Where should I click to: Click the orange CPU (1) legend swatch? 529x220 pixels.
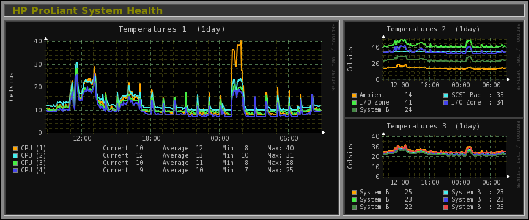pyautogui.click(x=15, y=148)
